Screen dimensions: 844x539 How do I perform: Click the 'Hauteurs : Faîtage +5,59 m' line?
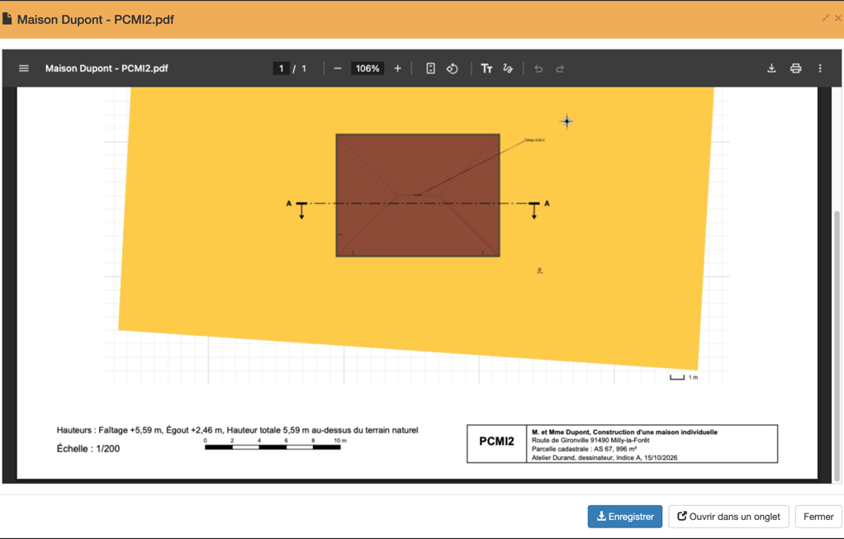(237, 430)
